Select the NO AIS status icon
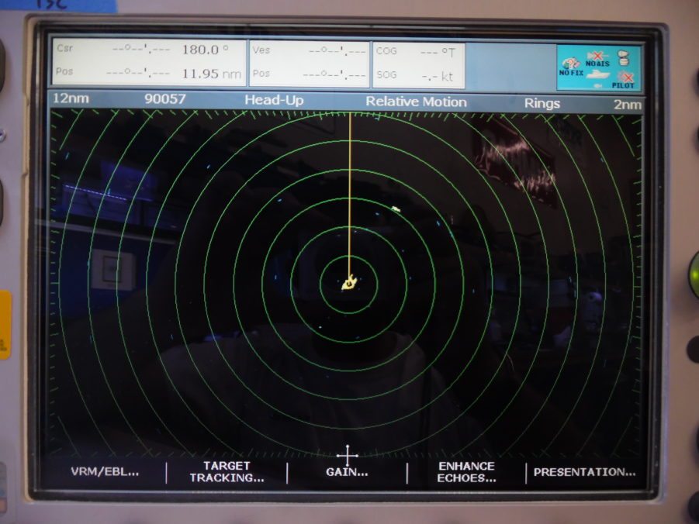This screenshot has width=699, height=524. (597, 59)
